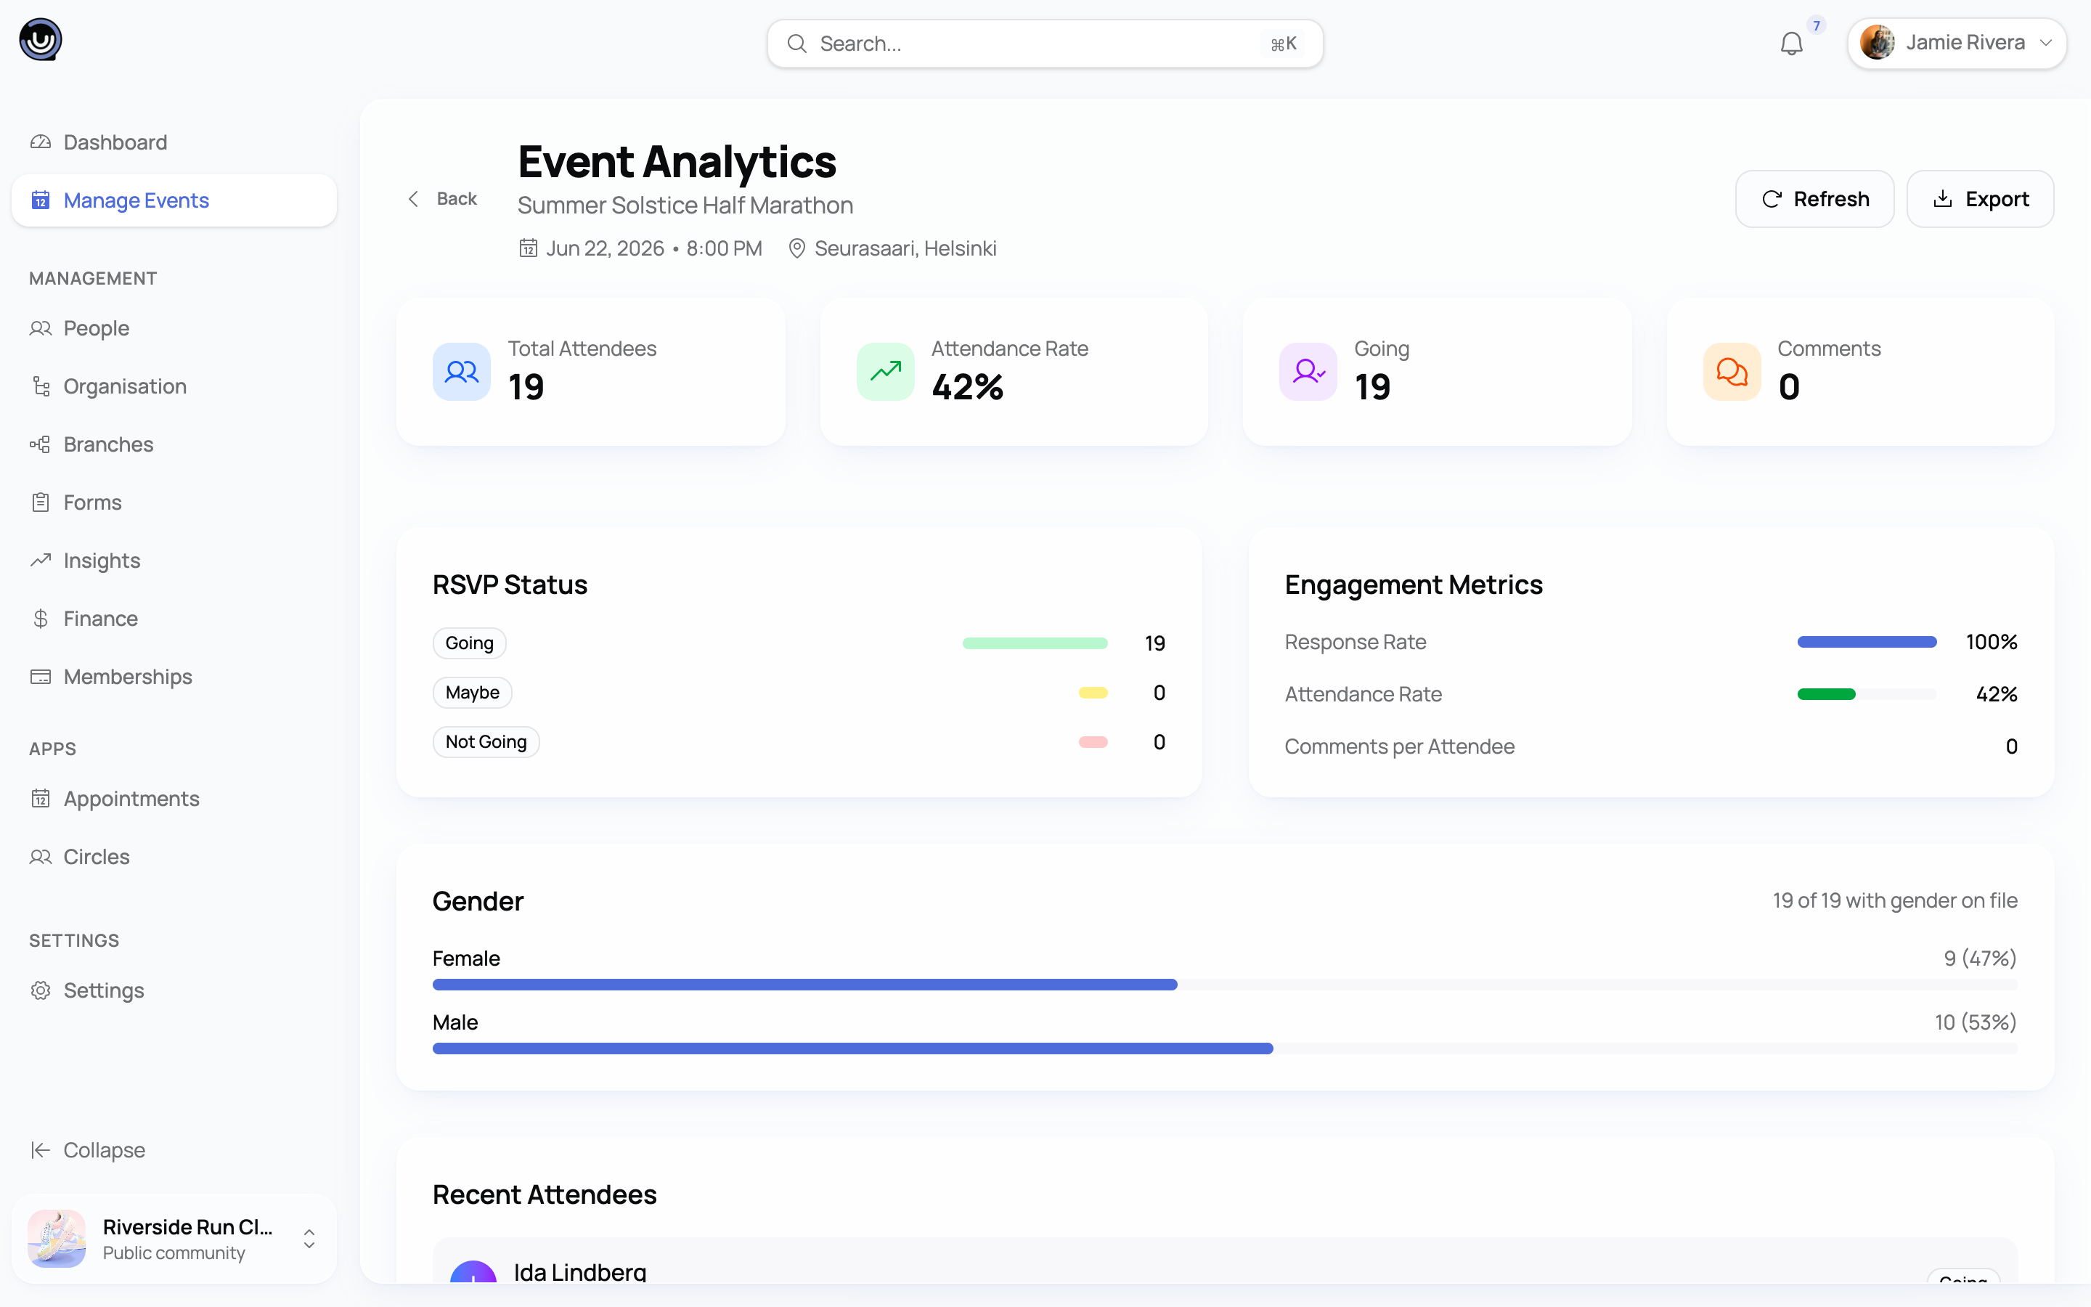This screenshot has height=1307, width=2091.
Task: Go back using the Back button
Action: 442,199
